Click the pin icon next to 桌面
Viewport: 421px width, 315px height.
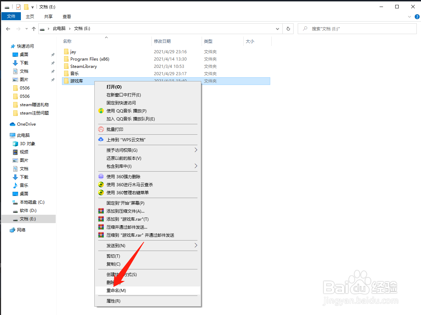coord(53,55)
